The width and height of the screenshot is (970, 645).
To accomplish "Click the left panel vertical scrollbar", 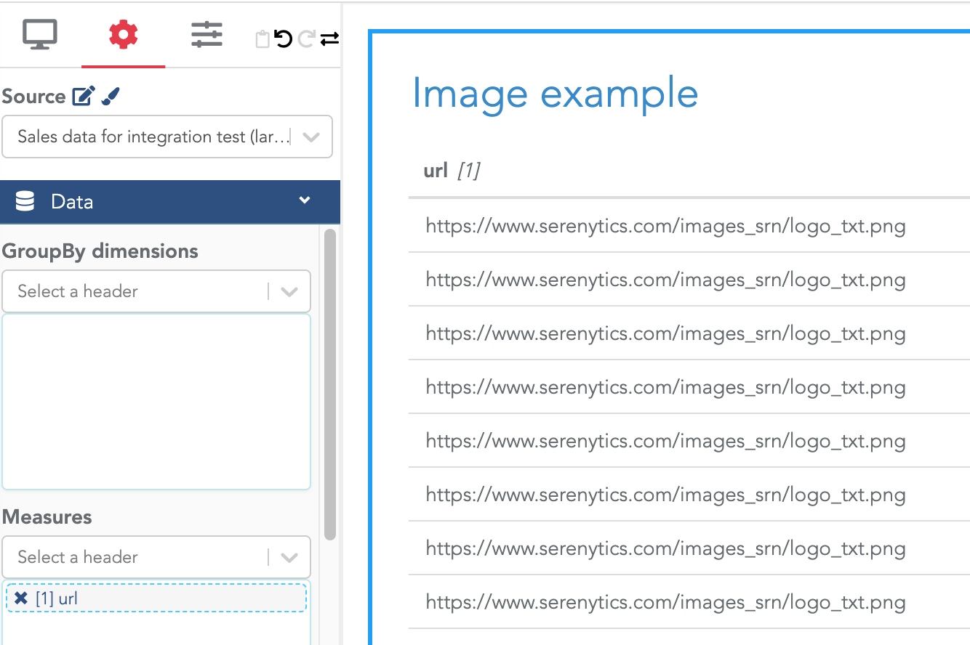I will point(330,384).
